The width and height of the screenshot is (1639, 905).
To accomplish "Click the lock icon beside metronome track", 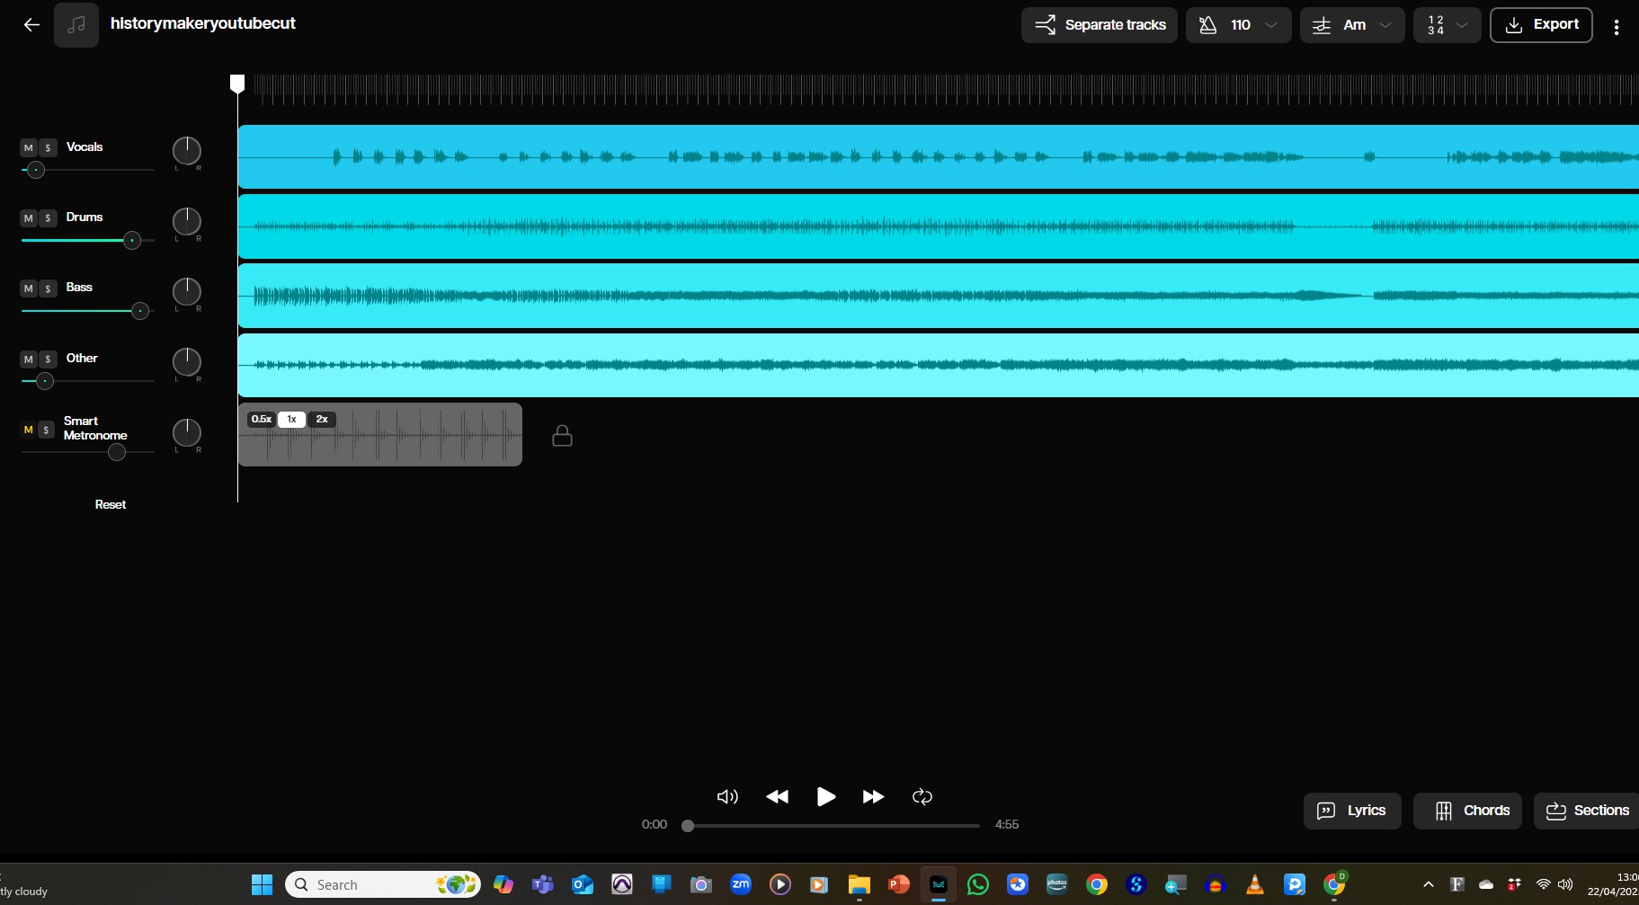I will tap(562, 436).
